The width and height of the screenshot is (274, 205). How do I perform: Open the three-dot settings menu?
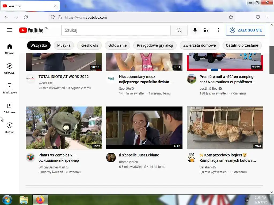coord(218,30)
